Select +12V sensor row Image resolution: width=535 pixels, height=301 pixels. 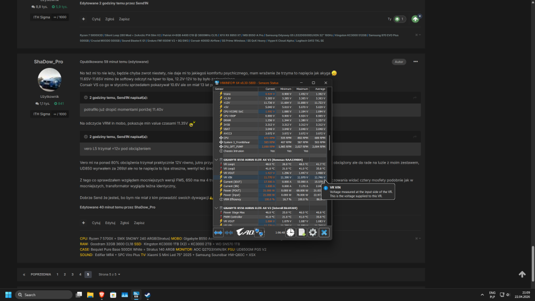click(x=270, y=103)
